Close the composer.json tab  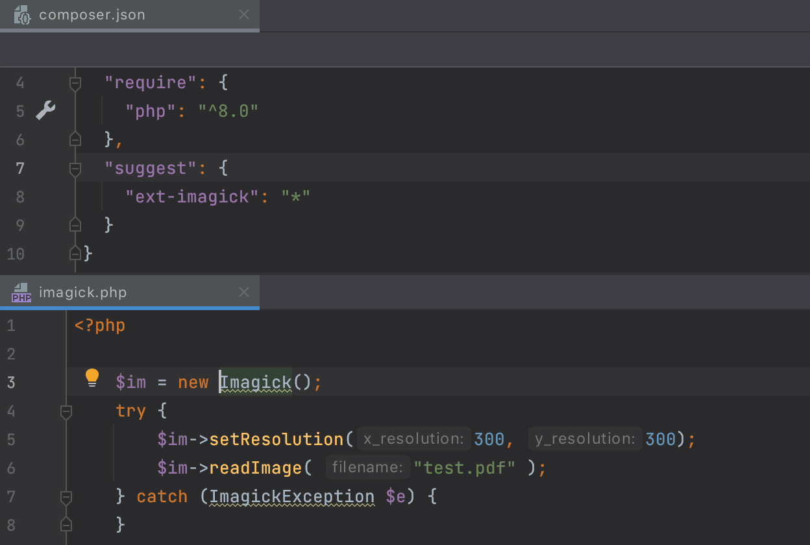[243, 14]
